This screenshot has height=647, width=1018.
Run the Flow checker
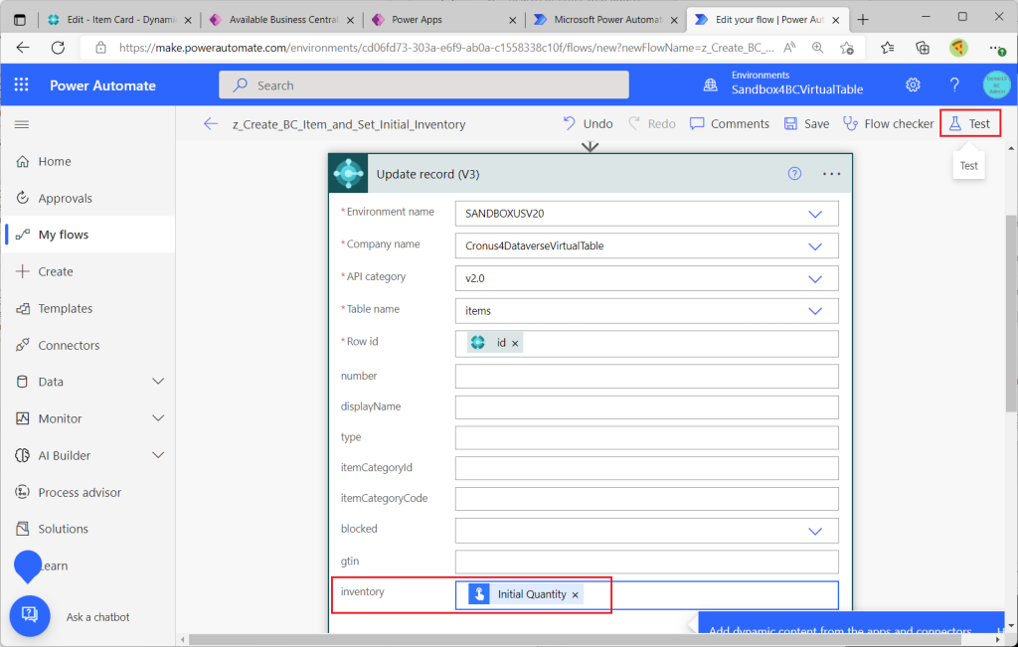pos(888,123)
